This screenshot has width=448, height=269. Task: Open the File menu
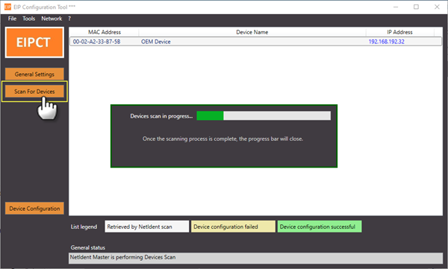pyautogui.click(x=12, y=19)
